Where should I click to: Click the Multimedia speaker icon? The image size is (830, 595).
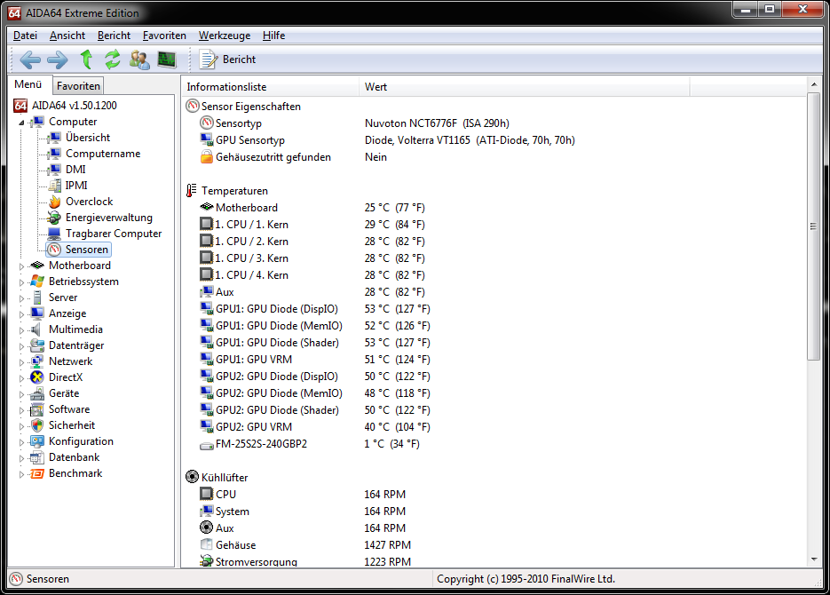36,329
